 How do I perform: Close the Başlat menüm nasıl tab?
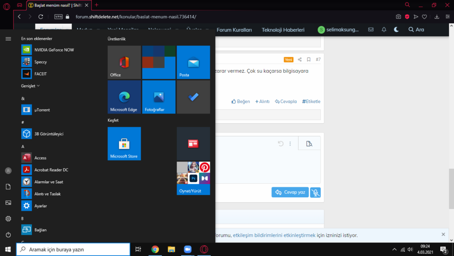coord(87,5)
